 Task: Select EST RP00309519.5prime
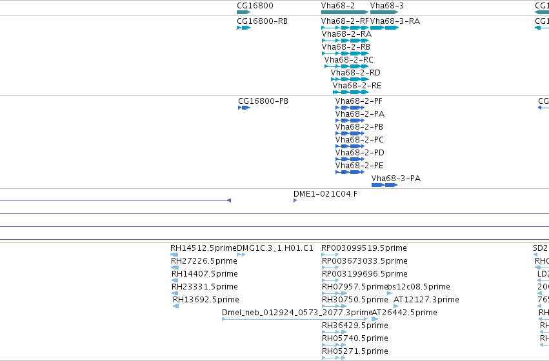(330, 255)
